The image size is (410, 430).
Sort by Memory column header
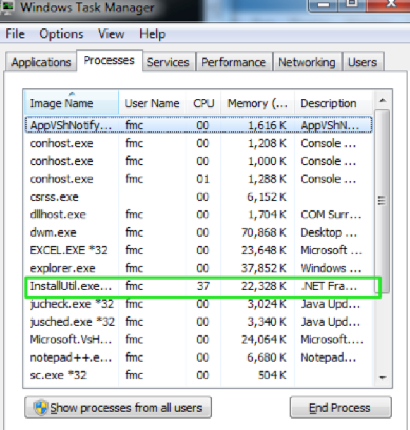[257, 104]
